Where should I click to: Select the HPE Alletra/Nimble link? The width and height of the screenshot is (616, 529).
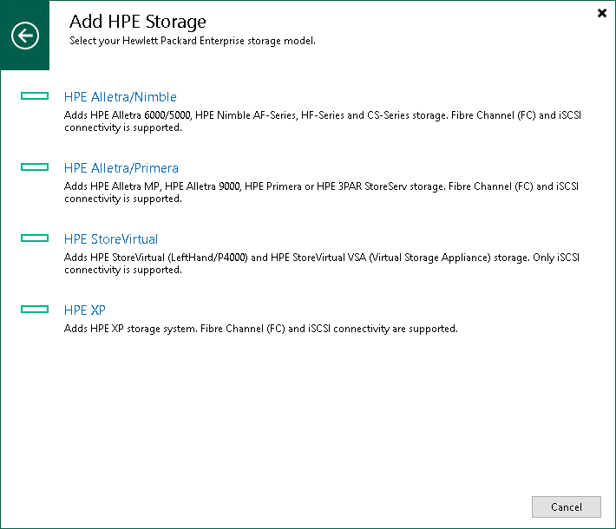point(121,97)
